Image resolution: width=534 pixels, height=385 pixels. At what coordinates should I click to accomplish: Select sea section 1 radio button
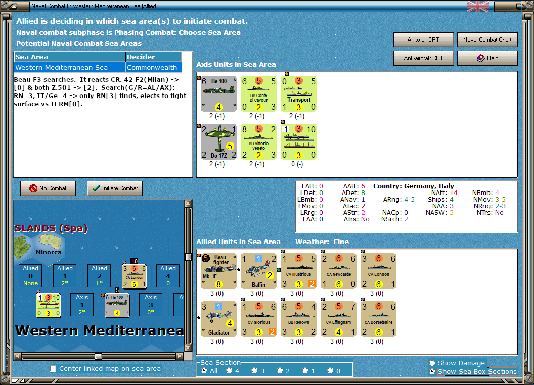coord(305,371)
